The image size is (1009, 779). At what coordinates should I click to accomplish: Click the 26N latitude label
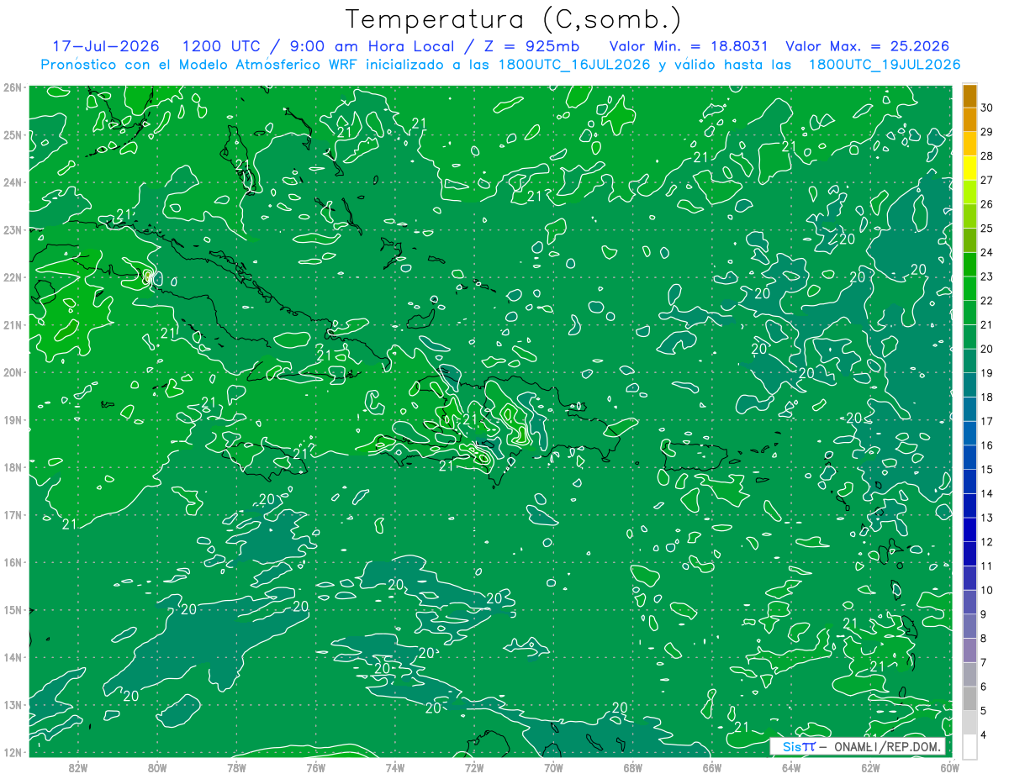(x=13, y=87)
